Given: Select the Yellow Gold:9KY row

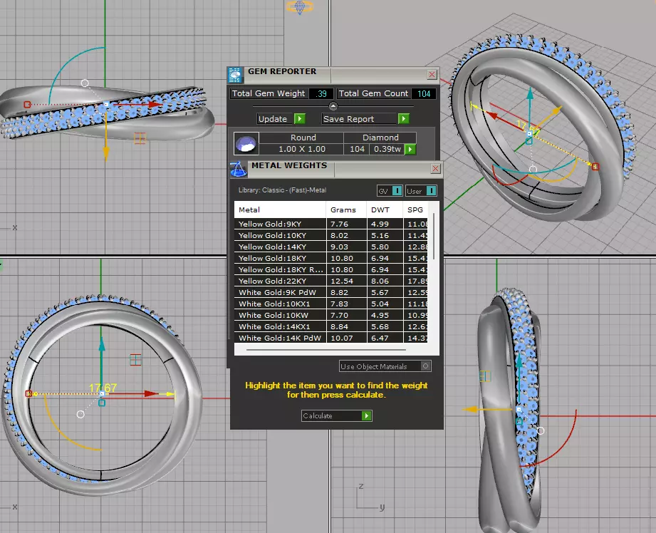Looking at the screenshot, I should click(331, 224).
